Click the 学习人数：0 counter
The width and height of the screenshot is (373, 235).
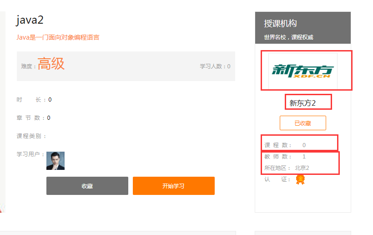[215, 66]
